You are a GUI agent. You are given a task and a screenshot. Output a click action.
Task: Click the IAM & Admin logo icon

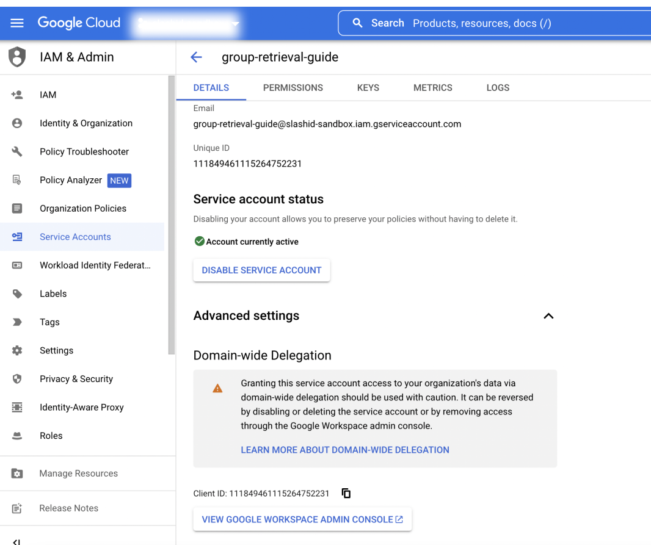[16, 56]
